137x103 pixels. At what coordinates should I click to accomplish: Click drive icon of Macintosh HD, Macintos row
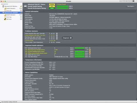pyautogui.click(x=3, y=6)
